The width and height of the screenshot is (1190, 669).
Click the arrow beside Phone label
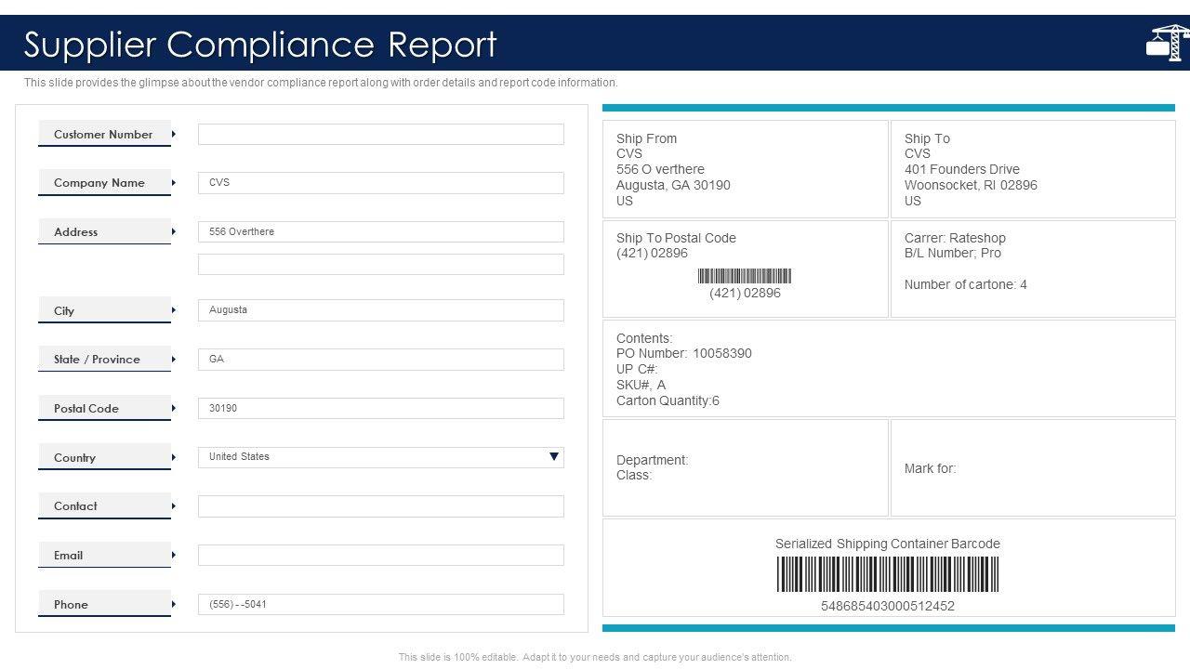[x=173, y=604]
